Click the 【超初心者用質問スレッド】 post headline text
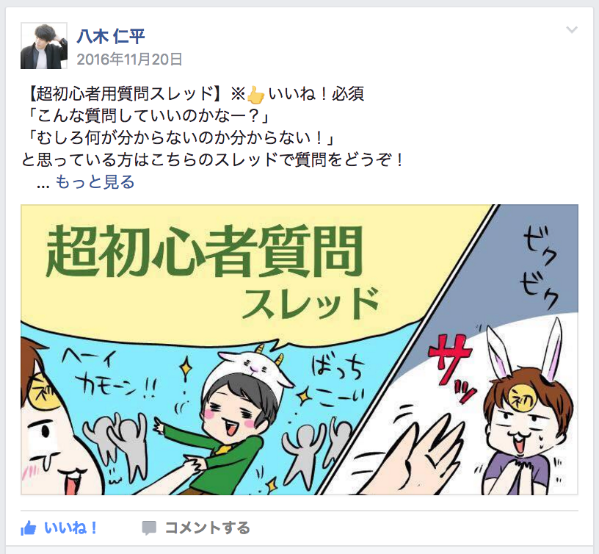 click(123, 94)
